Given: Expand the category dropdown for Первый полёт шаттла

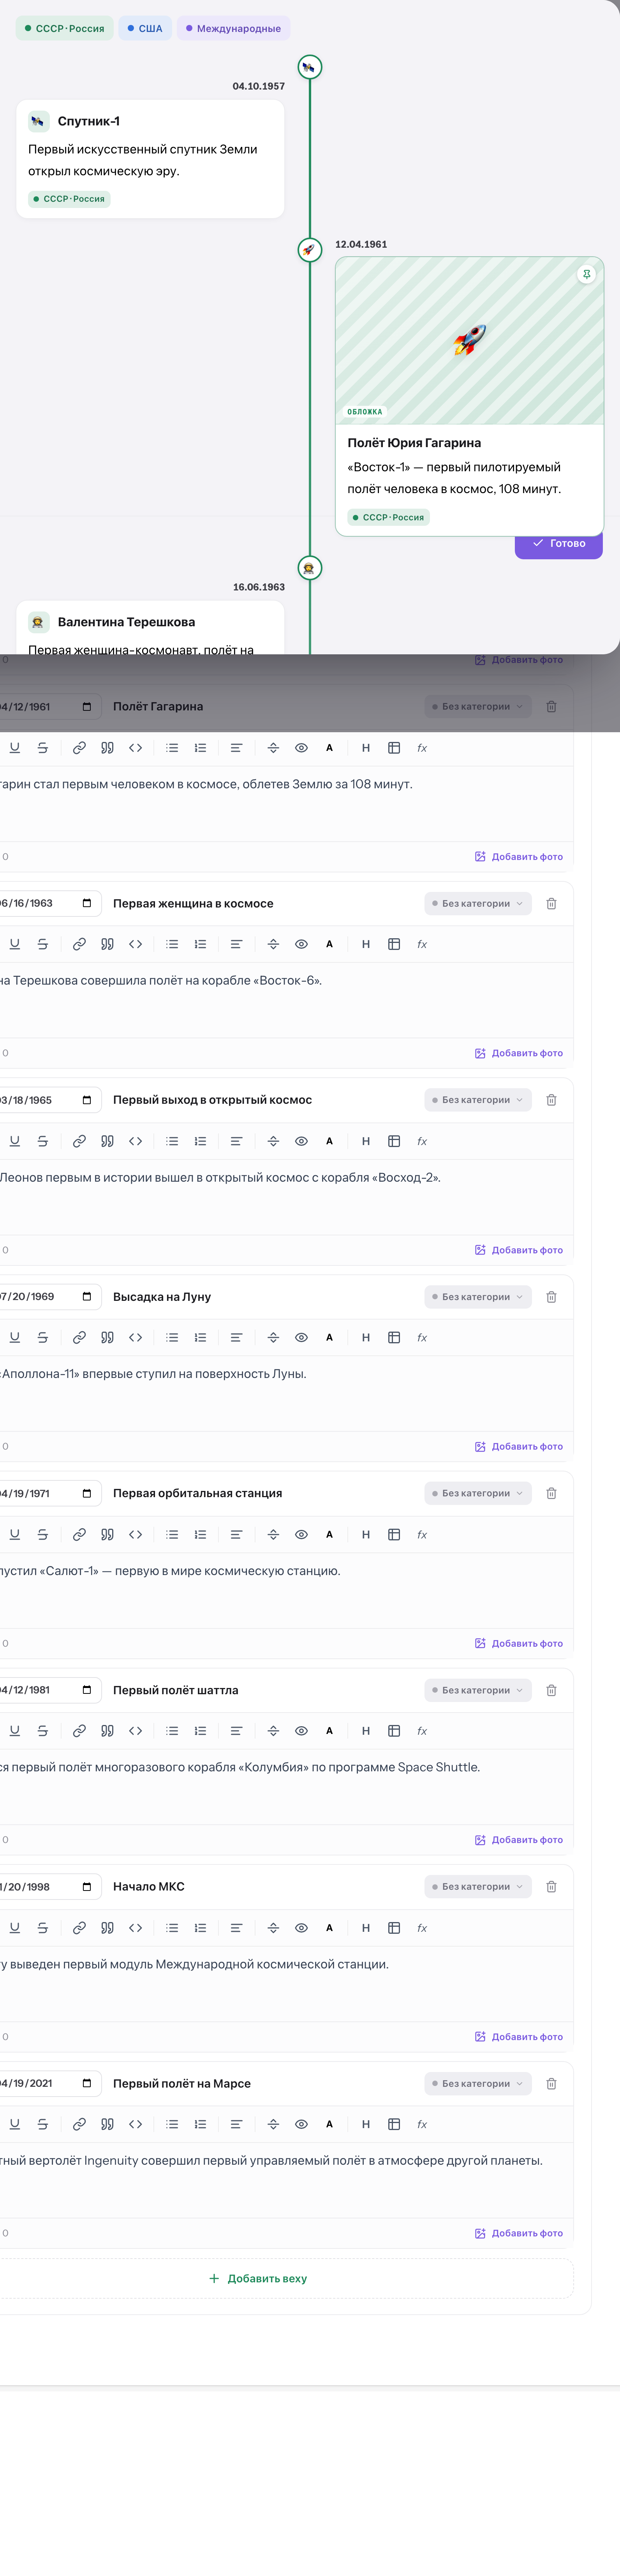Looking at the screenshot, I should (x=477, y=1690).
